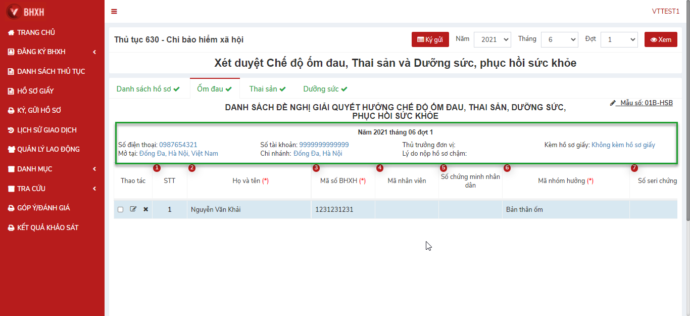Switch to Danh sách hồ sơ tab
This screenshot has width=690, height=316.
coord(148,89)
